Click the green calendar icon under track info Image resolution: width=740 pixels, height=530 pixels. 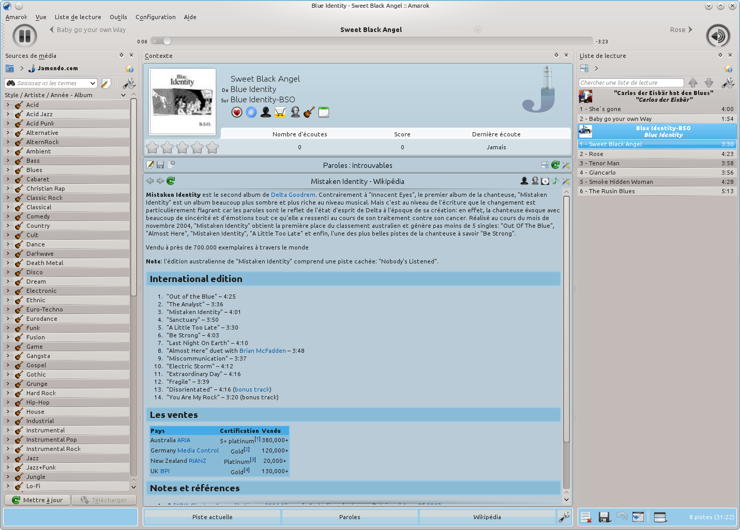[324, 112]
